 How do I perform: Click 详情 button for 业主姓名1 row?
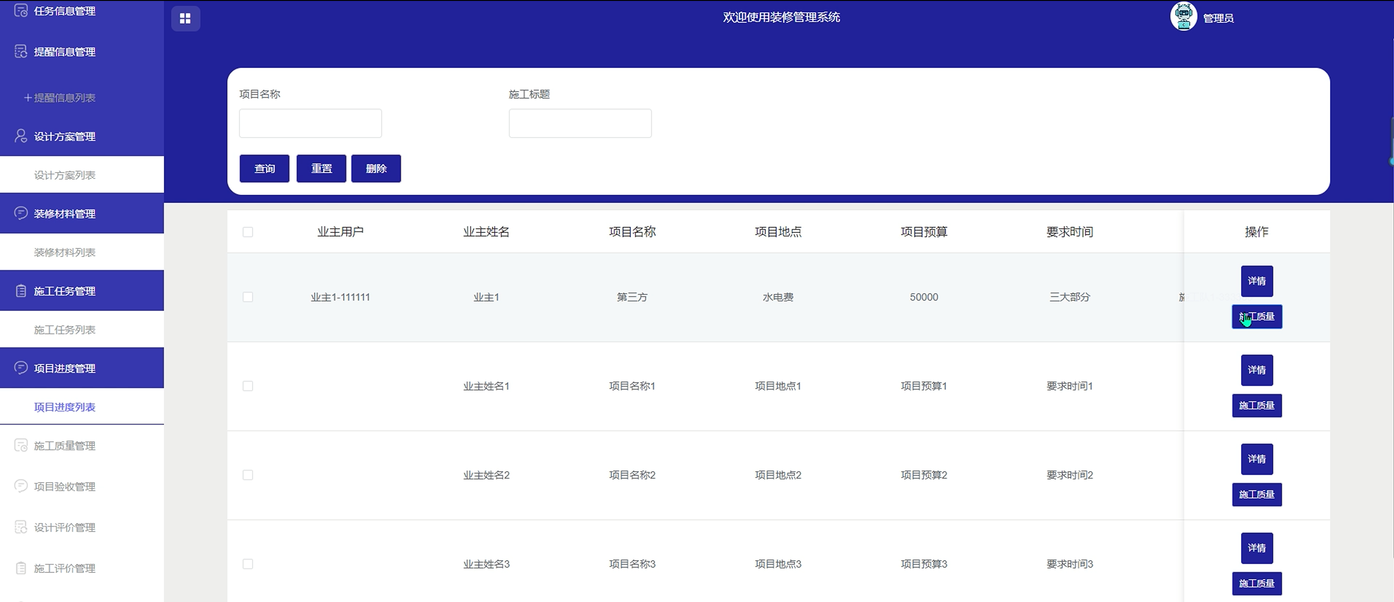click(1256, 370)
